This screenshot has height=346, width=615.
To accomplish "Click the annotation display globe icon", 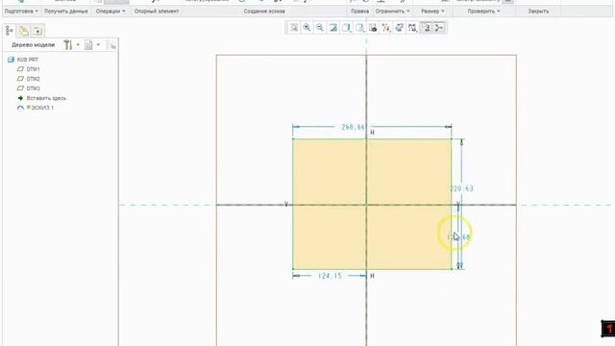I will click(400, 28).
